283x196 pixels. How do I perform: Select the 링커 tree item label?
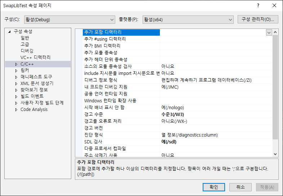click(25, 71)
